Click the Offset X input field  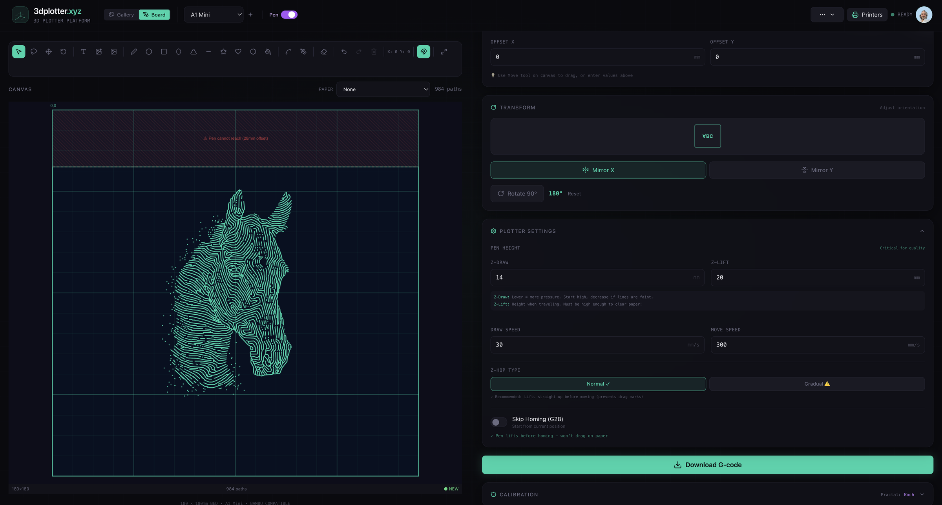(x=598, y=57)
